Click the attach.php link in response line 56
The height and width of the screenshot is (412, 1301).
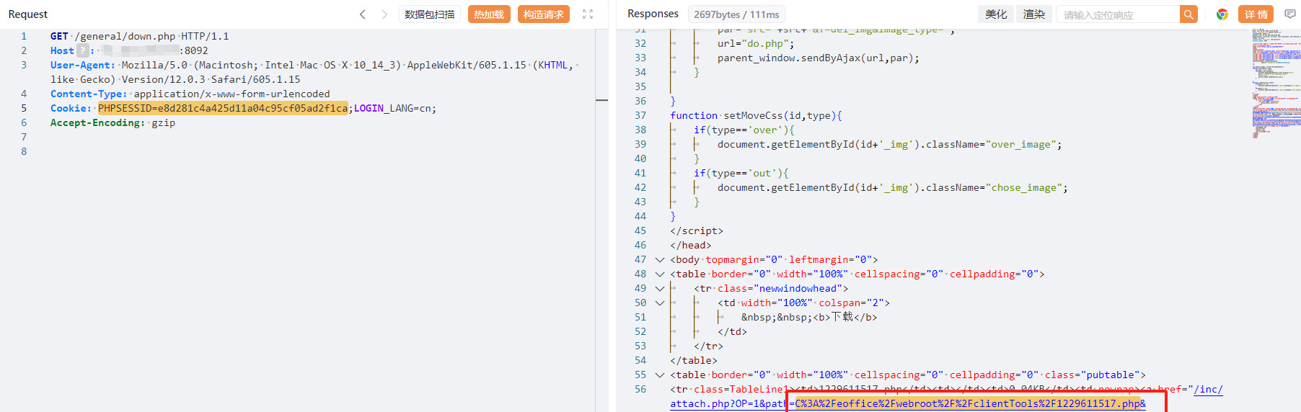908,403
